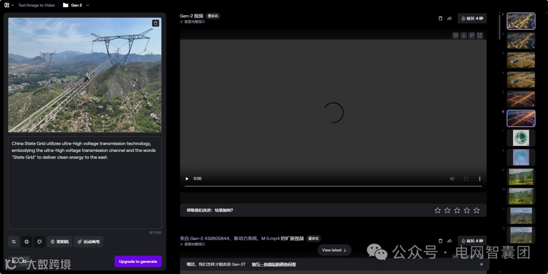Select history thumbnail 4

(x=521, y=80)
